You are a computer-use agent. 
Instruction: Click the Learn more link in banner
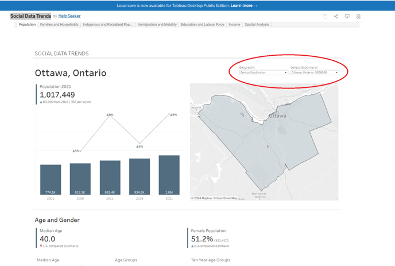click(x=243, y=6)
